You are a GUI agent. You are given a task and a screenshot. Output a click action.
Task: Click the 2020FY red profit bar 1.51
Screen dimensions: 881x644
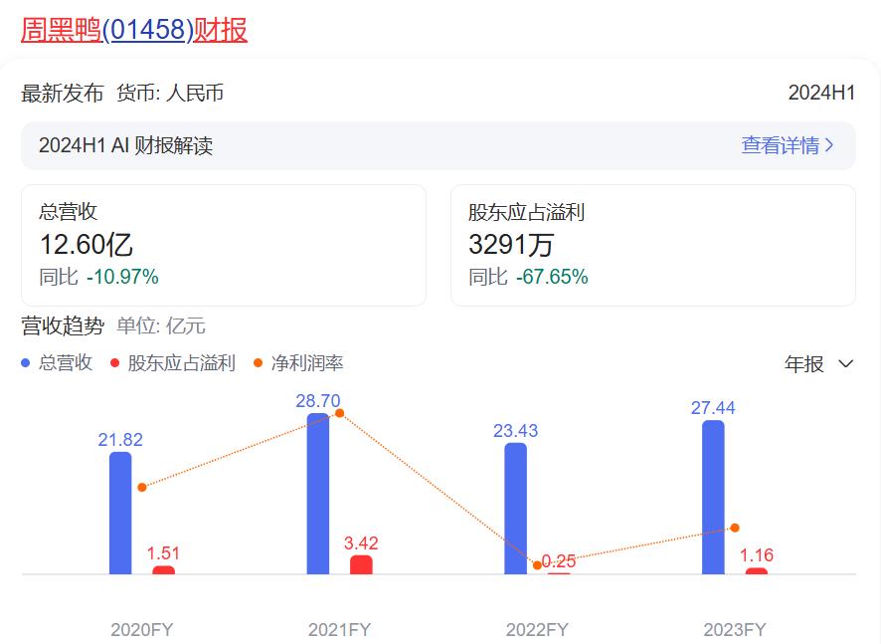click(163, 570)
